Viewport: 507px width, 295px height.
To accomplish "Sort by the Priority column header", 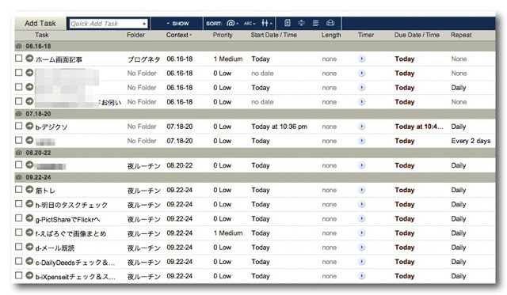I will [x=223, y=35].
